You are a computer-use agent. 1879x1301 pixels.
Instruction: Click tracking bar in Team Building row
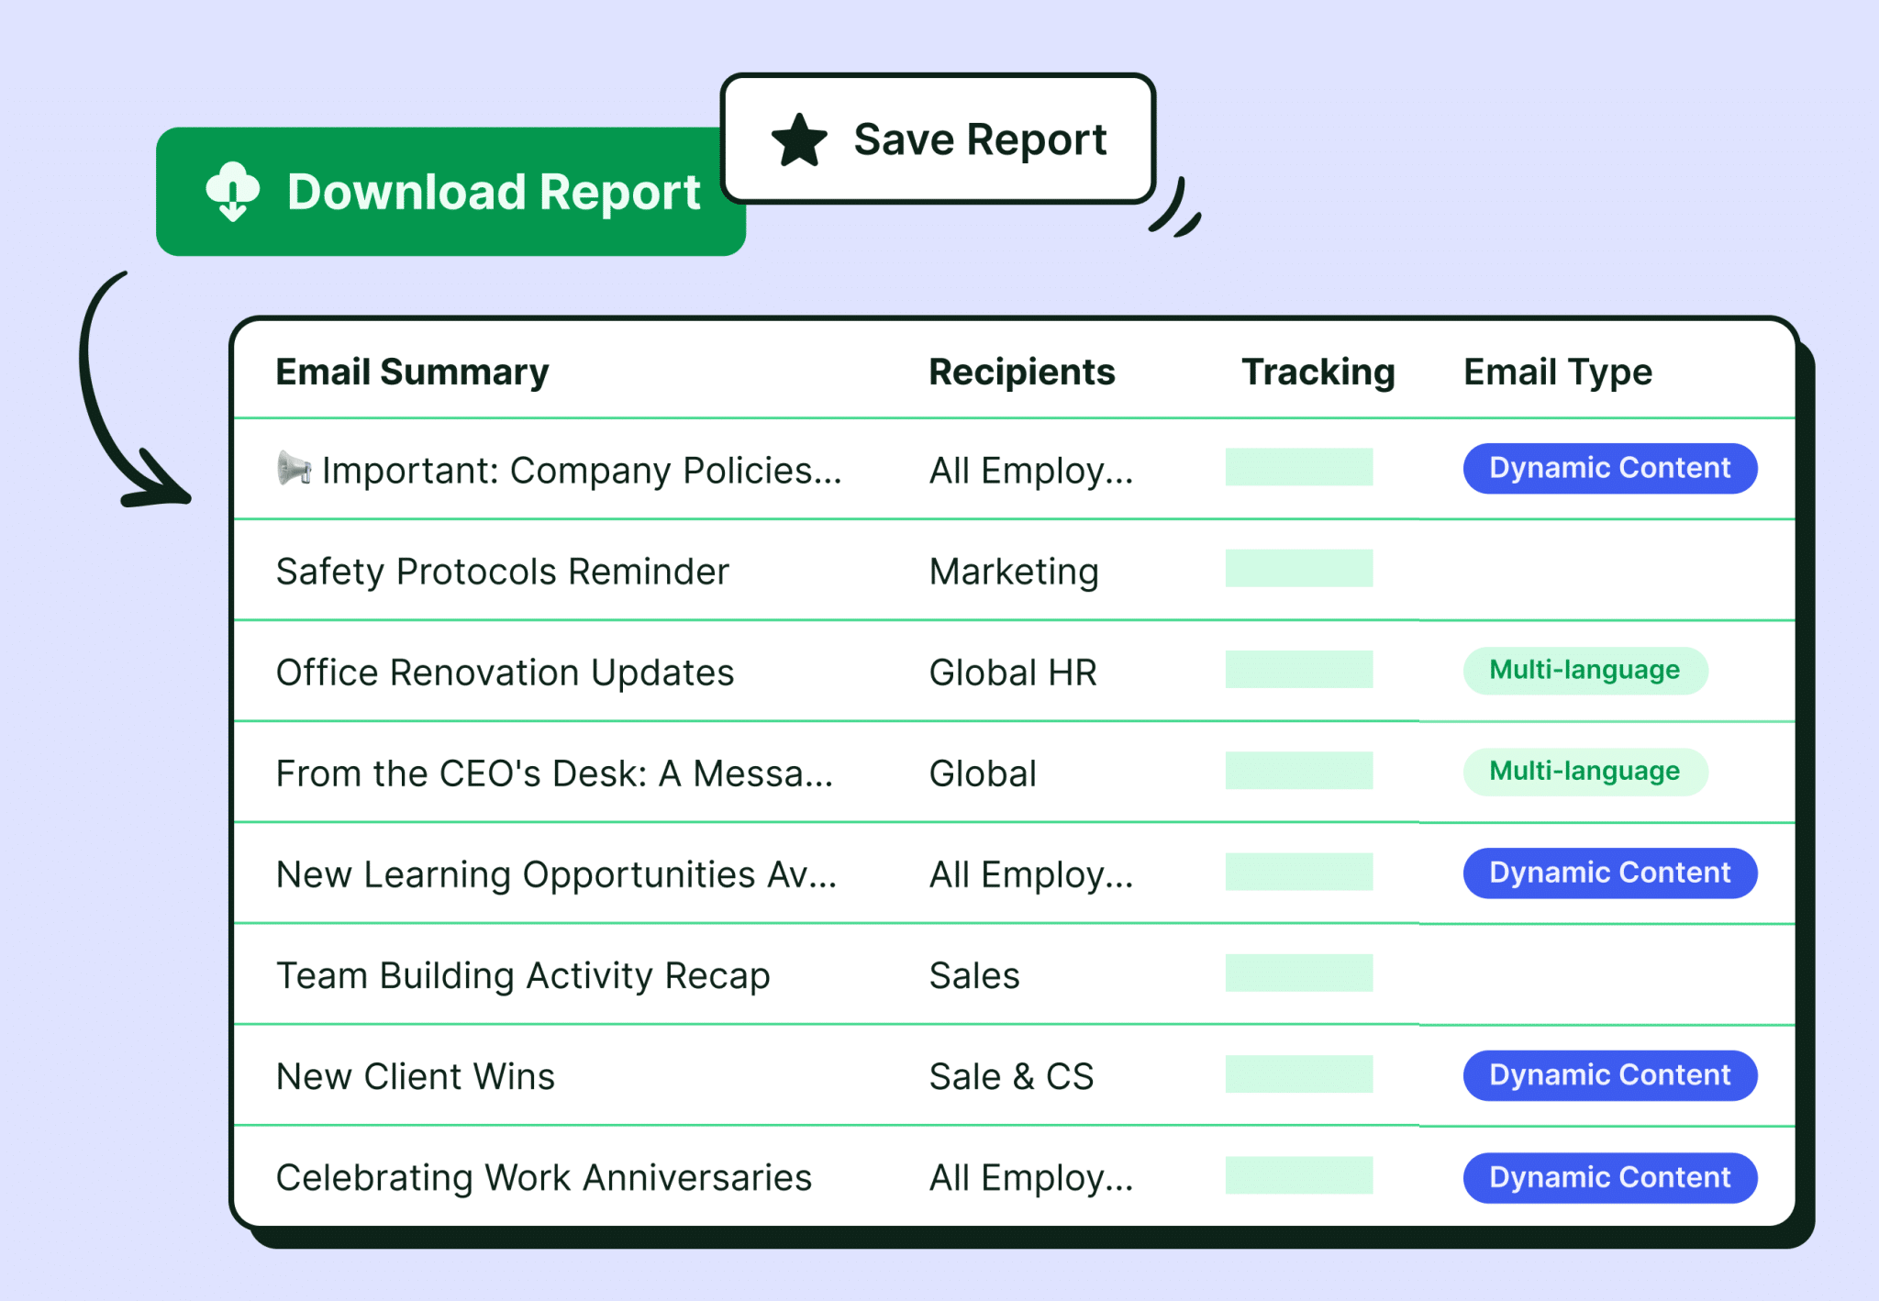pyautogui.click(x=1299, y=973)
